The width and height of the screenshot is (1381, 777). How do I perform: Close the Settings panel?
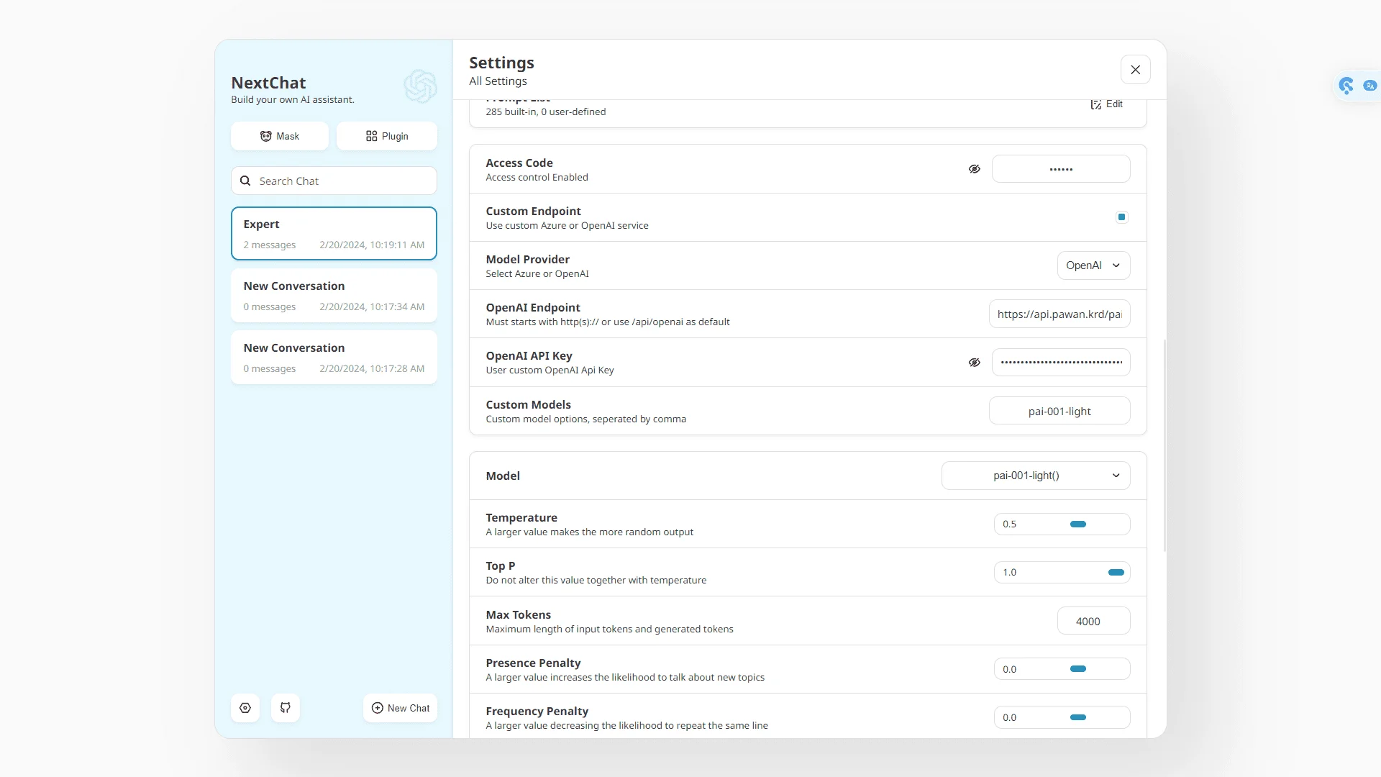click(1136, 70)
